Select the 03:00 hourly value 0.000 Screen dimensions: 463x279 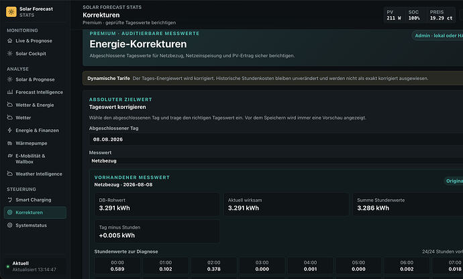coord(262,266)
